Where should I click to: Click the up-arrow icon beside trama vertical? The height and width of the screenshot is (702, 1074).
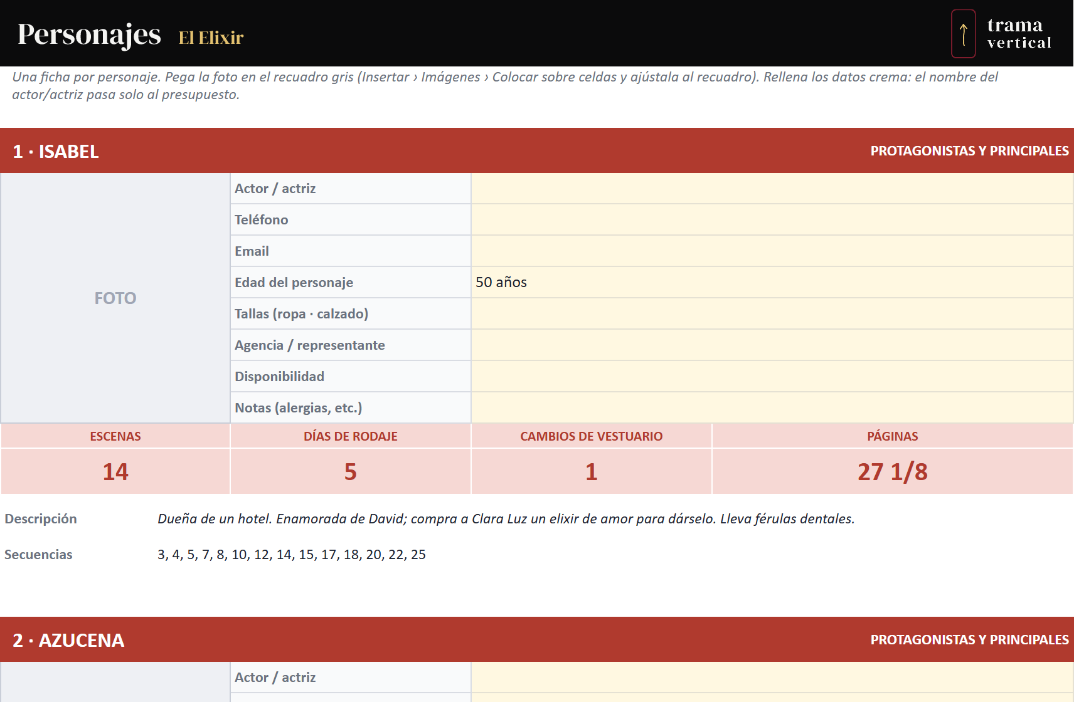pyautogui.click(x=963, y=34)
